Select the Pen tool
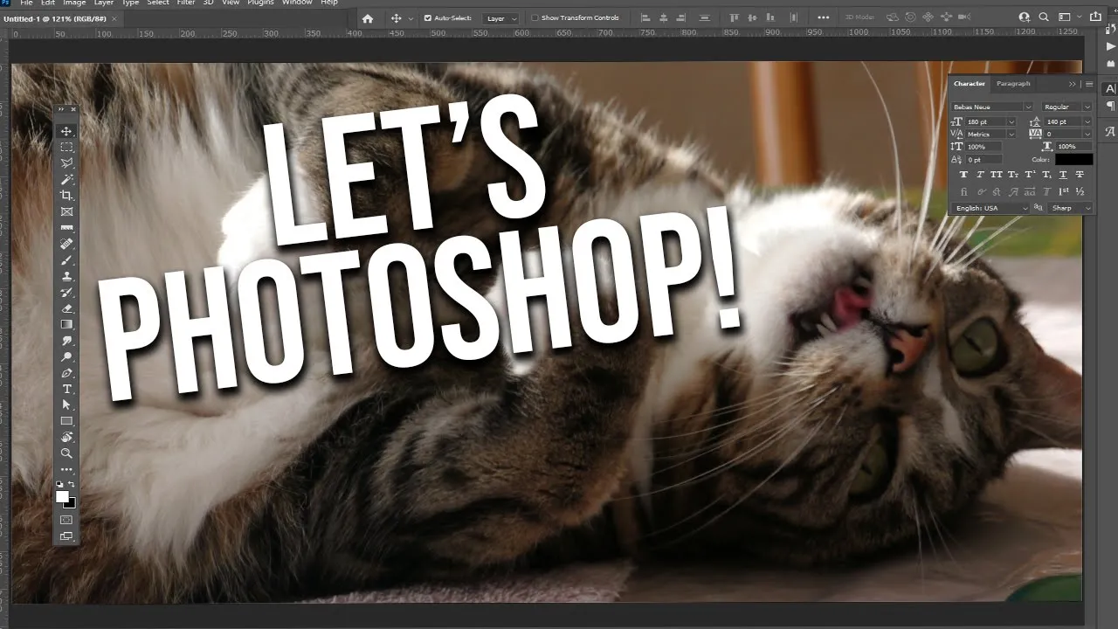Screen dimensions: 1118x629 click(x=66, y=373)
